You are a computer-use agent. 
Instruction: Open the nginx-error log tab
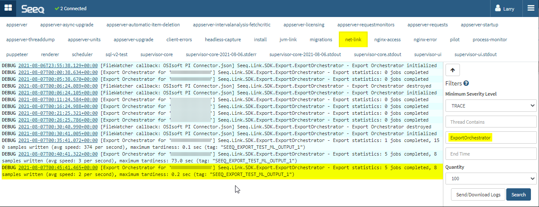click(425, 40)
